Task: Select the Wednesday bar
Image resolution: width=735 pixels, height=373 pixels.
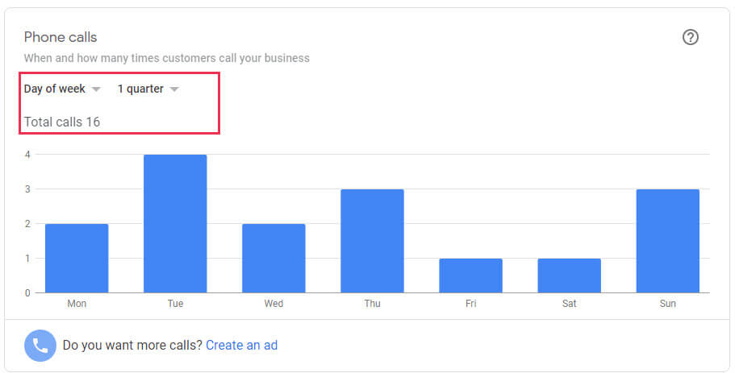Action: coord(274,258)
